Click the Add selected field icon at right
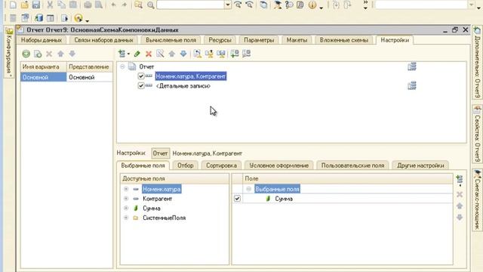 [x=460, y=180]
